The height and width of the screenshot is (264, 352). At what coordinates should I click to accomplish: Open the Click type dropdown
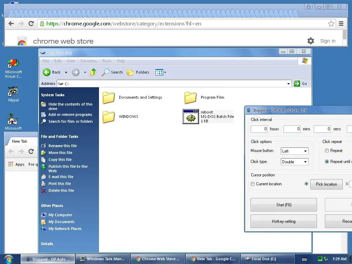[295, 162]
